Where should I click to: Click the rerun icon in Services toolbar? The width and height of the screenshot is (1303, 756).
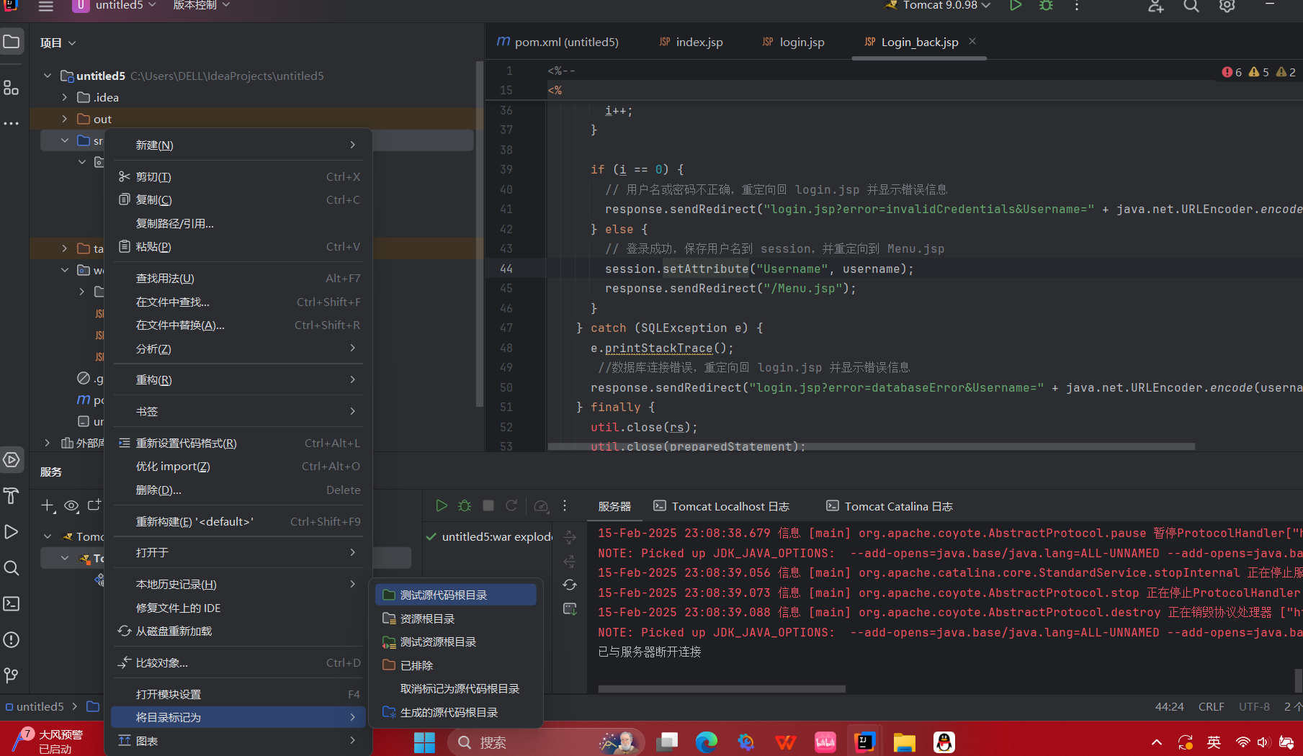point(511,505)
